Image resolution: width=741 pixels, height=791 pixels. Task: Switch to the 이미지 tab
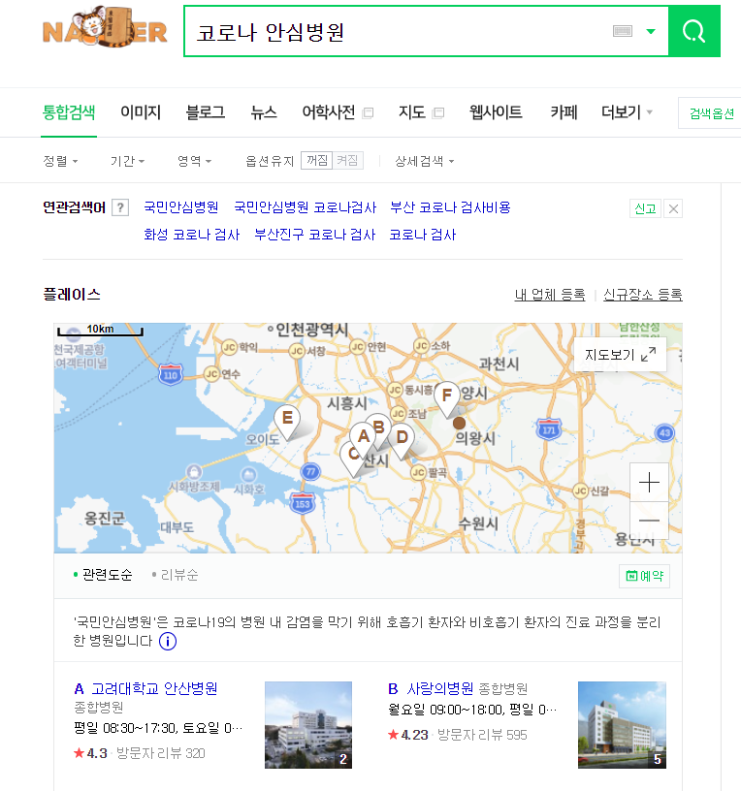[x=141, y=112]
